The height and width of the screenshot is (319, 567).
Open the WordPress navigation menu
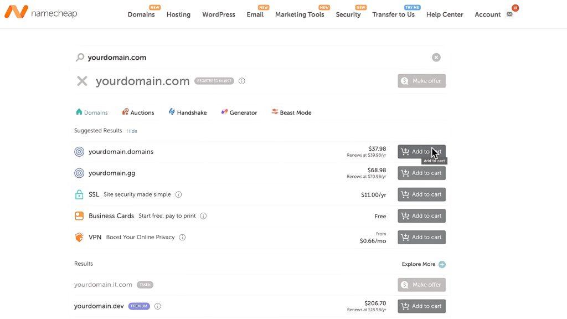[218, 14]
